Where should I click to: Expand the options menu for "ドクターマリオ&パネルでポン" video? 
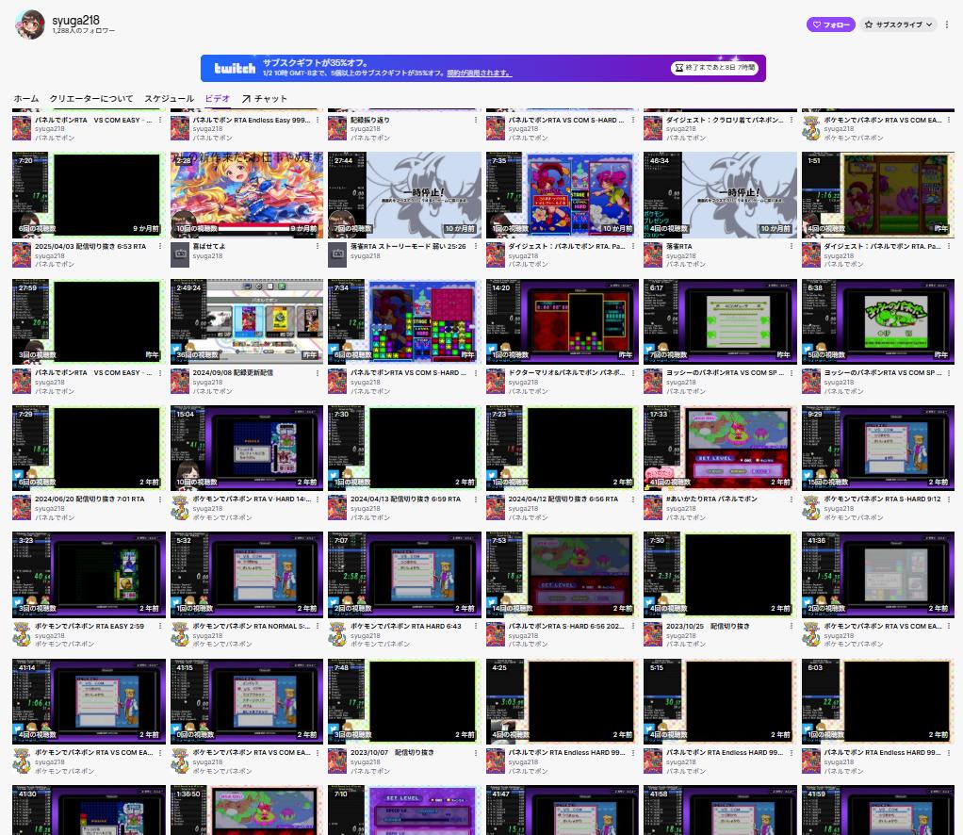point(633,373)
